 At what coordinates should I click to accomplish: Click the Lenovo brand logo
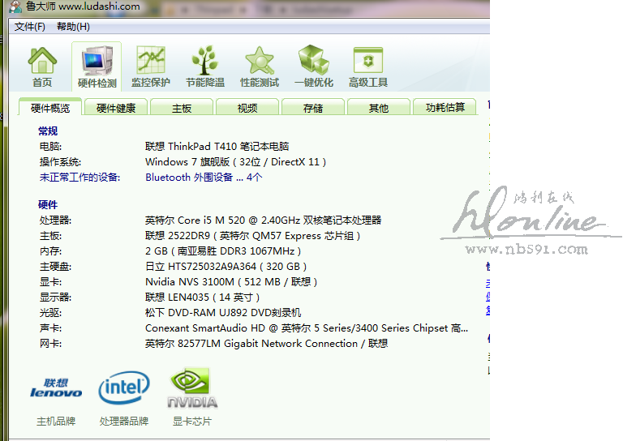56,388
